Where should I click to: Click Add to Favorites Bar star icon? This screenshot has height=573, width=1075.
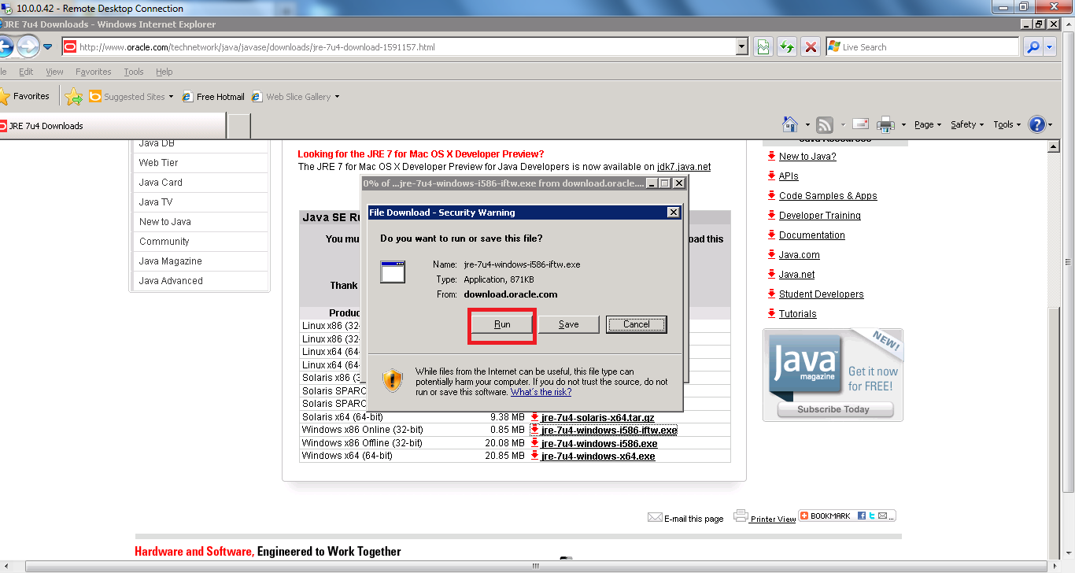coord(73,97)
